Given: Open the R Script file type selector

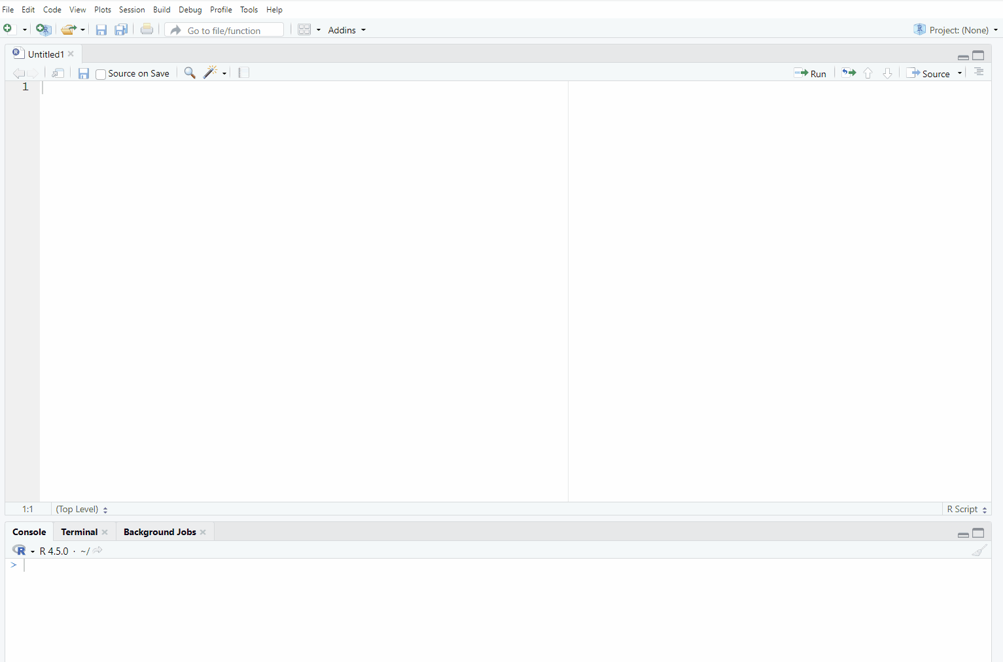Looking at the screenshot, I should pos(966,509).
